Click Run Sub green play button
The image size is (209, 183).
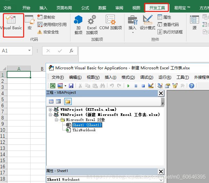(x=128, y=86)
